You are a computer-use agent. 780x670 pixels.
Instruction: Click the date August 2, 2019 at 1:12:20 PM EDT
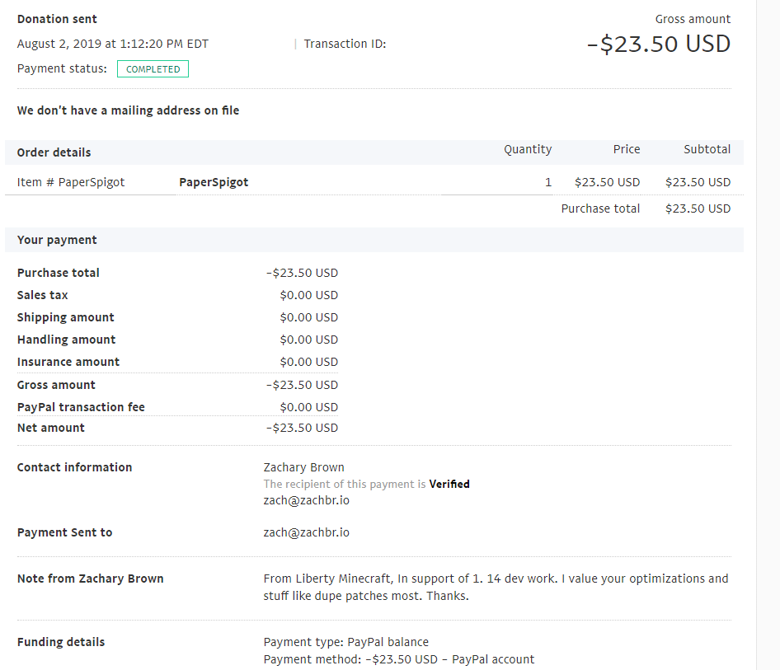tap(112, 44)
